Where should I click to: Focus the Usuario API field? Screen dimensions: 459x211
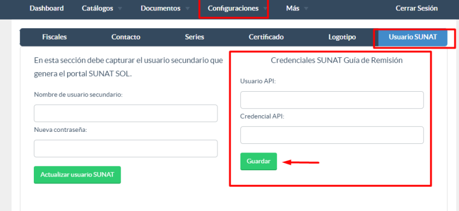332,100
